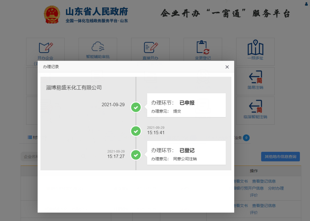Click the 山东省人民政府 national emblem logo

click(x=52, y=15)
